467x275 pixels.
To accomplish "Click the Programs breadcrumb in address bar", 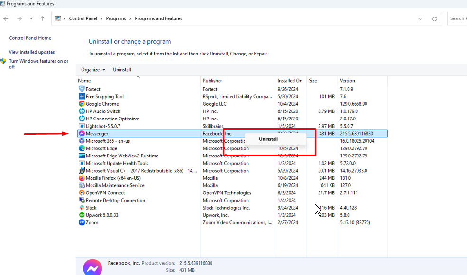I will pos(116,19).
